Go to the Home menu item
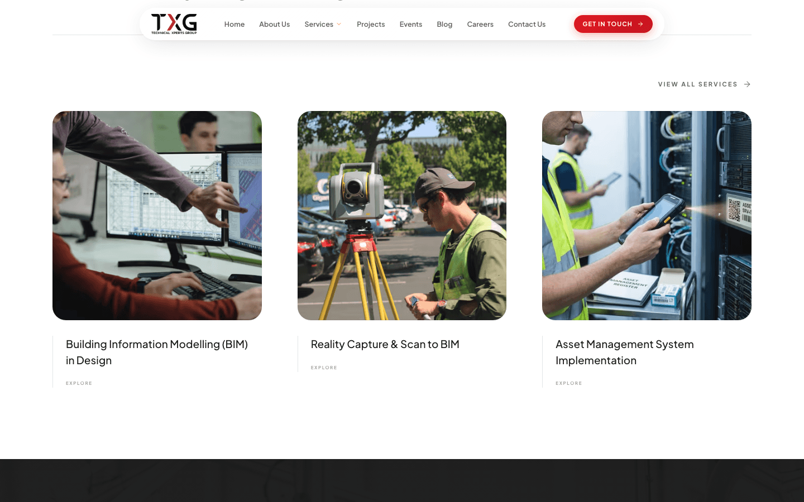This screenshot has height=502, width=804. pyautogui.click(x=234, y=24)
